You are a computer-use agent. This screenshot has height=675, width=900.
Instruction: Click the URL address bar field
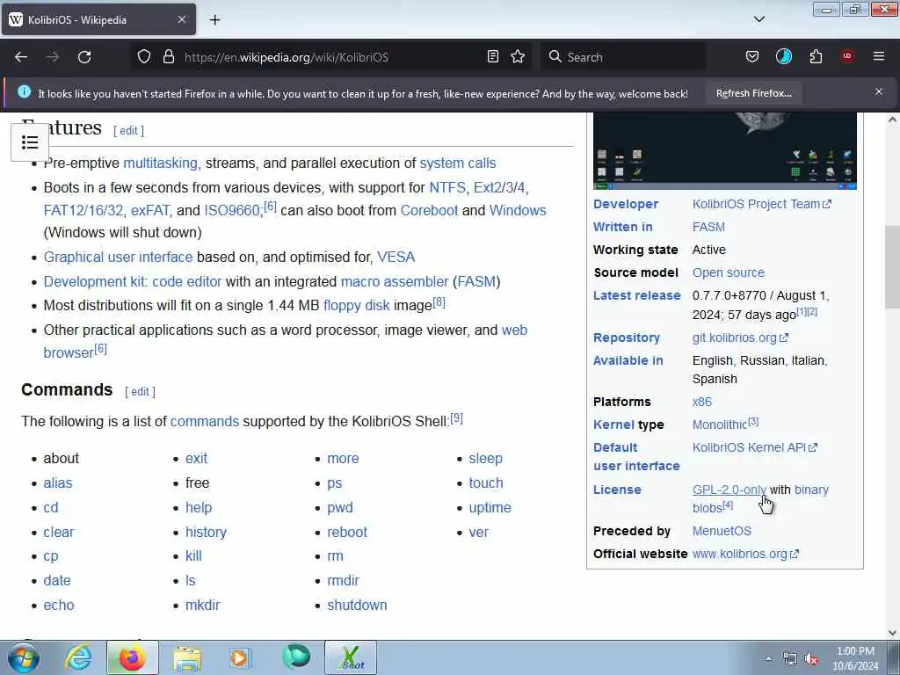click(333, 57)
